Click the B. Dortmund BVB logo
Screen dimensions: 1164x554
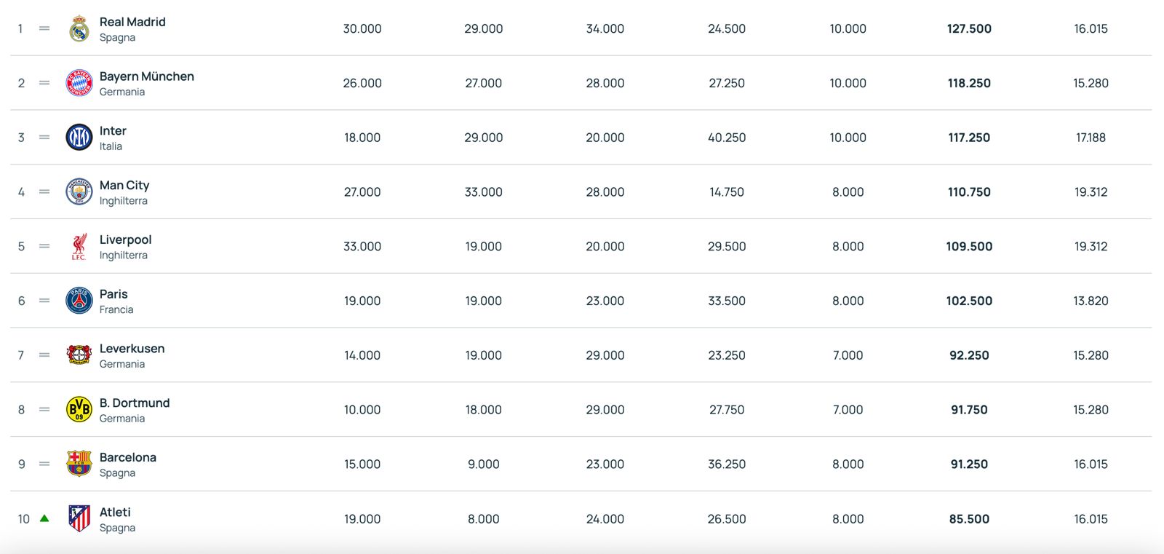click(79, 410)
